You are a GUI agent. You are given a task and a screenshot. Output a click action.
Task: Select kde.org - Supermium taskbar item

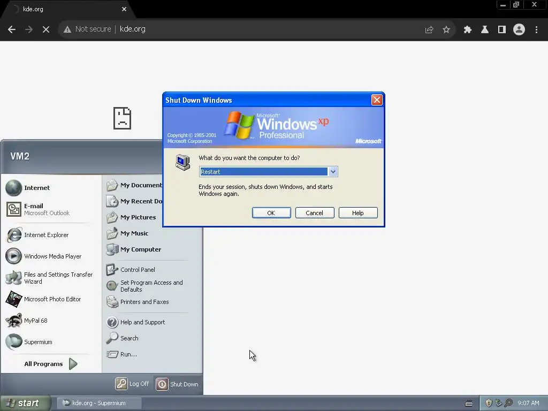pos(99,403)
